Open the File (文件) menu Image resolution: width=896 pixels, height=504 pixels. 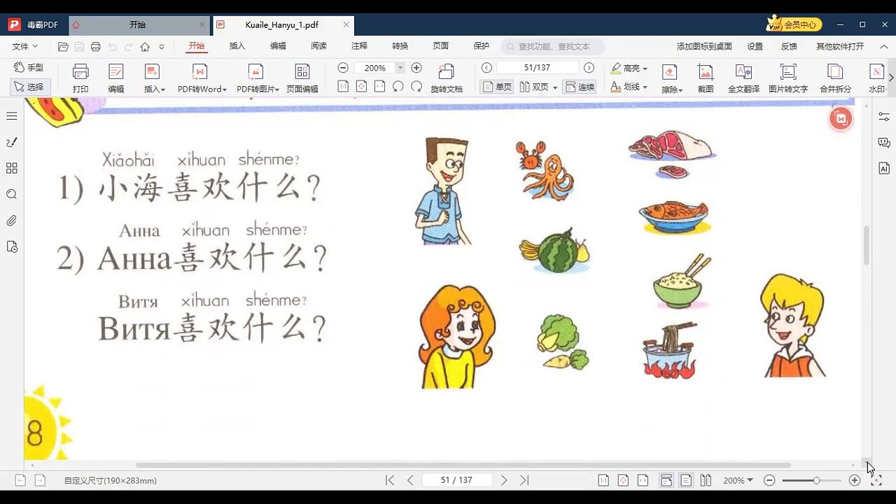coord(24,46)
